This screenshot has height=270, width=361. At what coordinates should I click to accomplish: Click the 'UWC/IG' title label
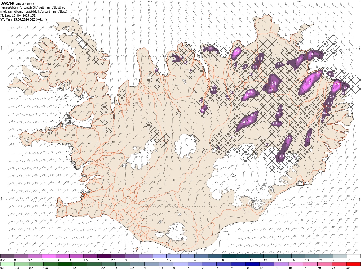pyautogui.click(x=6, y=3)
